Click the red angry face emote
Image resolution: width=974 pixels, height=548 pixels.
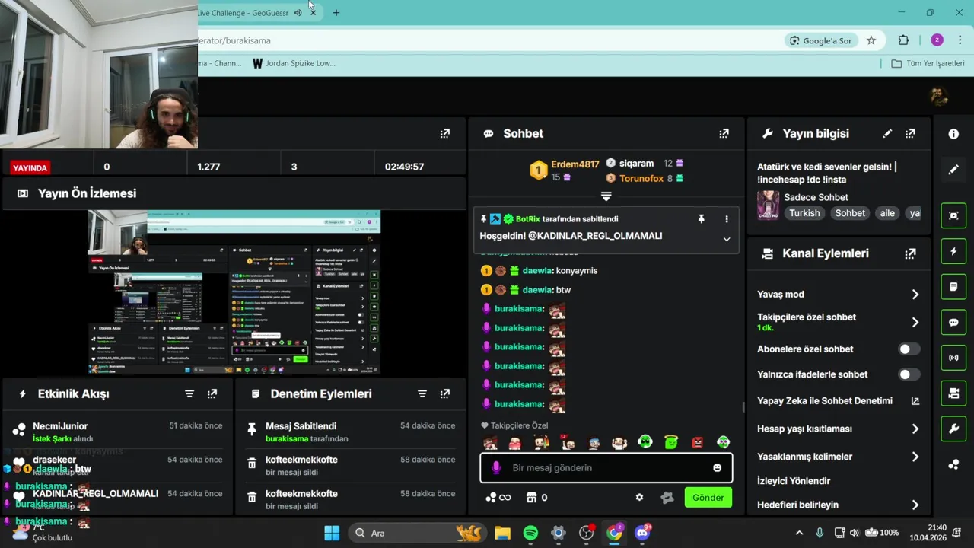click(697, 442)
